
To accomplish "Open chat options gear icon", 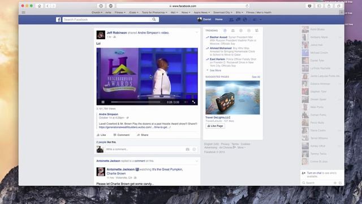I will coord(335,183).
